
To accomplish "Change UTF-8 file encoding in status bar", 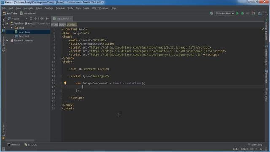I will [x=254, y=149].
